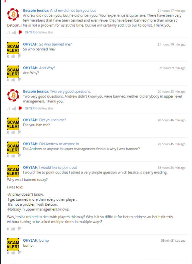Open the 'Two very good questions.' comment title
The width and height of the screenshot is (192, 264).
point(70,91)
